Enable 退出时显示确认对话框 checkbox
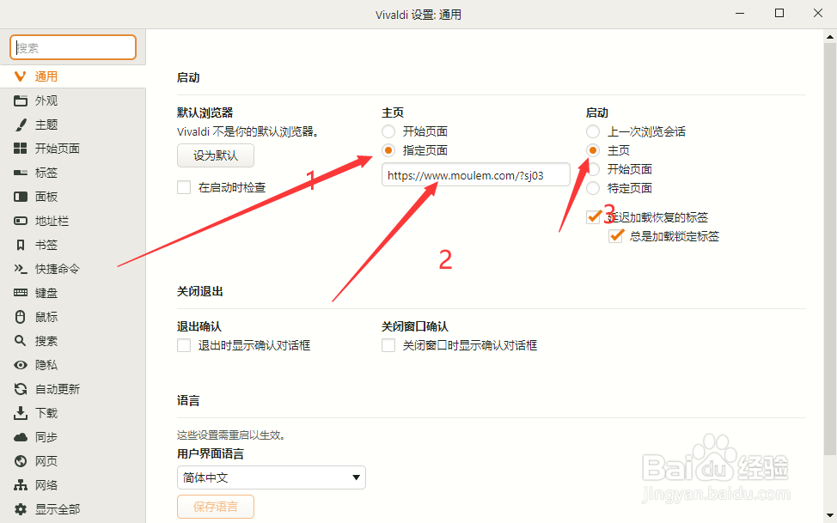Image resolution: width=837 pixels, height=523 pixels. [x=184, y=345]
